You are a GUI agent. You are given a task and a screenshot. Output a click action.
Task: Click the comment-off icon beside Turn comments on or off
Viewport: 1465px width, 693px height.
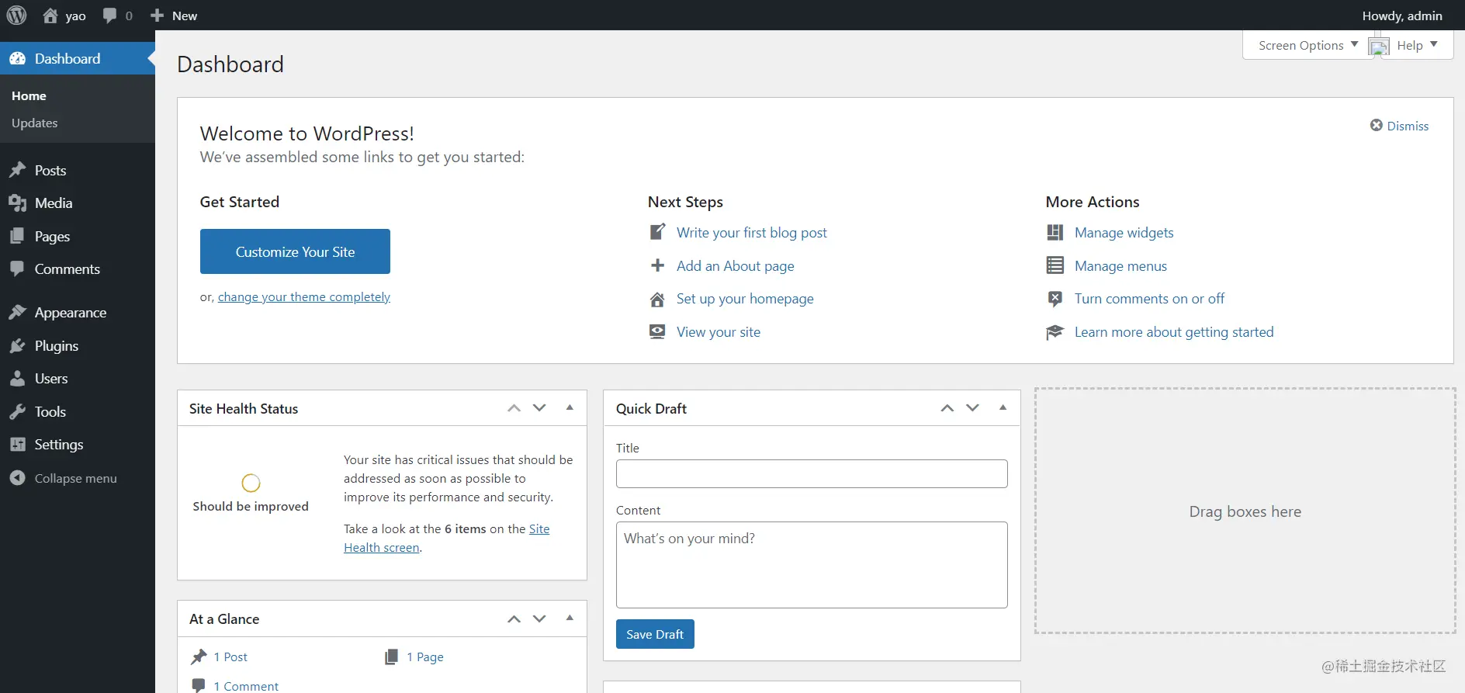pos(1055,299)
